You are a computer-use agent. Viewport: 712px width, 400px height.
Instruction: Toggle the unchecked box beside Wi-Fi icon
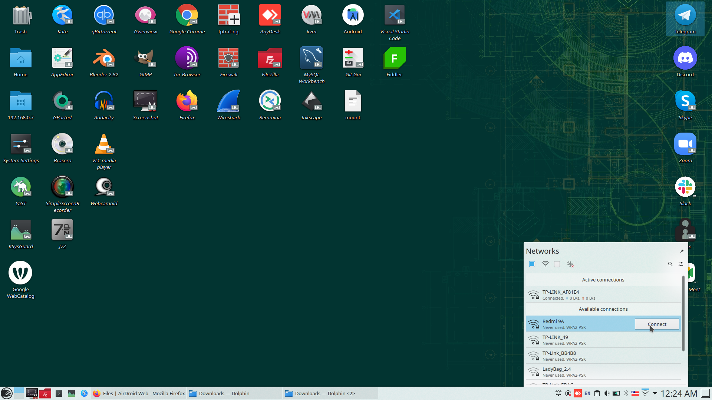pyautogui.click(x=557, y=264)
